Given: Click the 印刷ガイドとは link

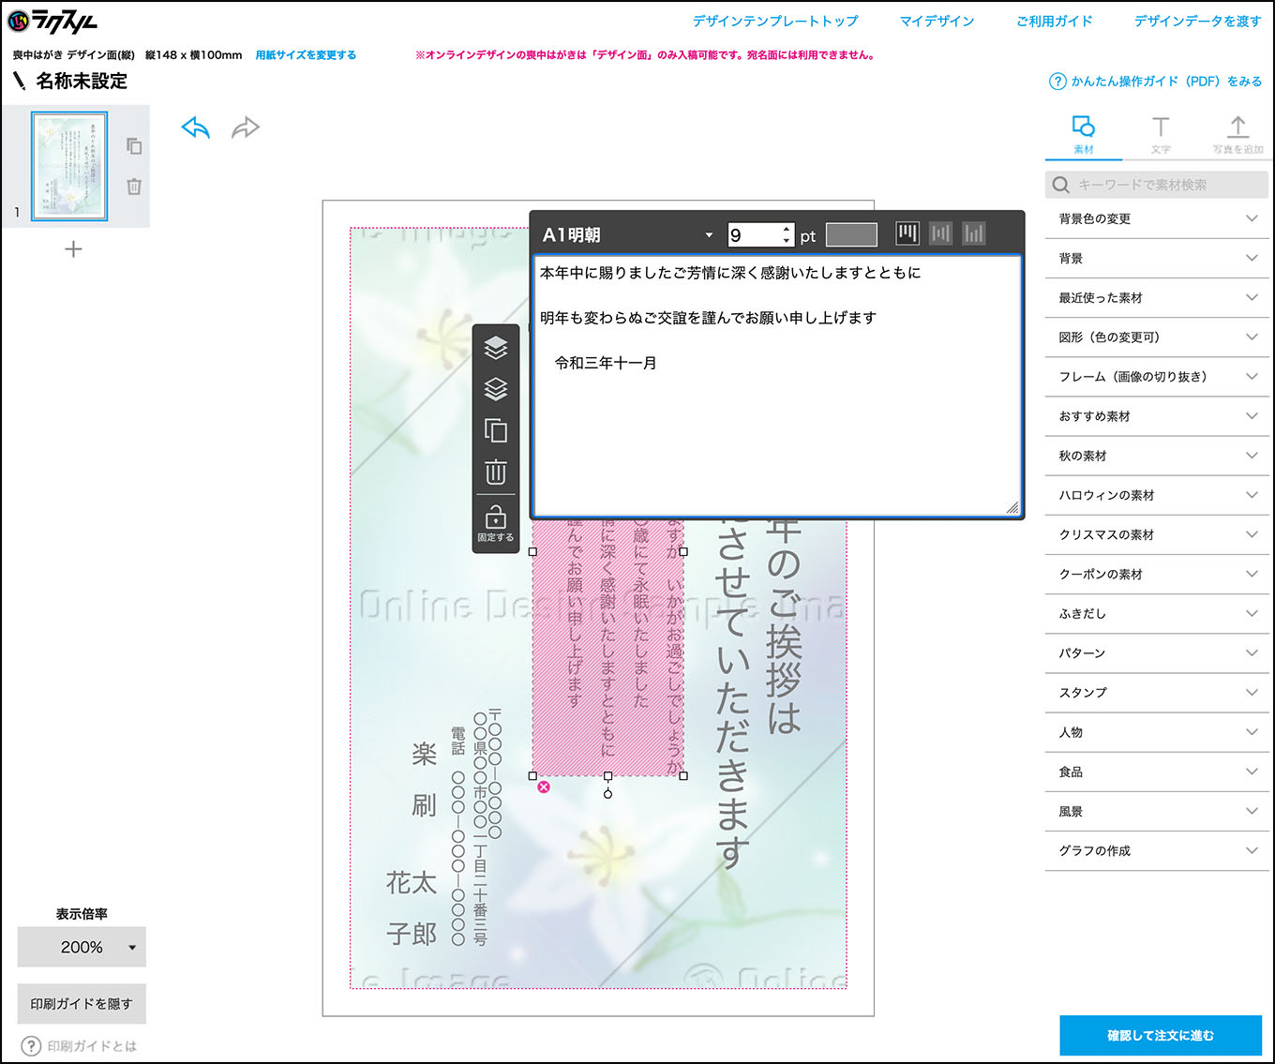Looking at the screenshot, I should pos(92,1046).
